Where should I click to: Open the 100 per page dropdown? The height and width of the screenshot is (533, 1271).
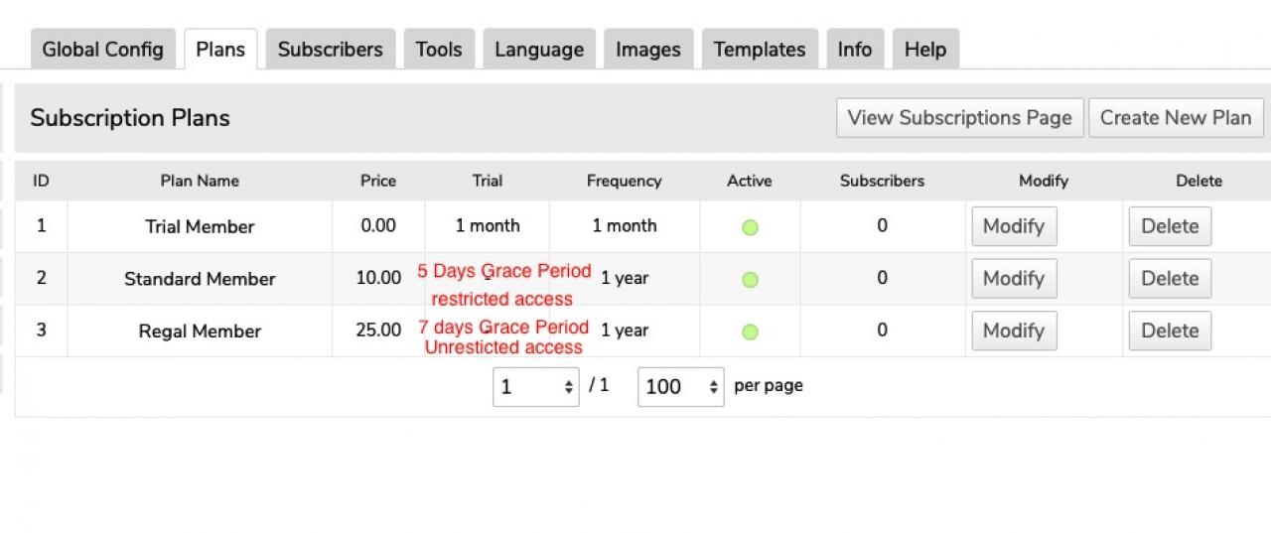coord(680,386)
